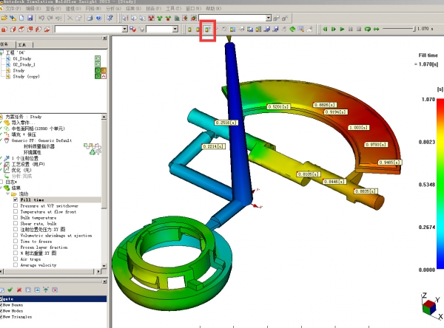Check Frozen layer fraction result
This screenshot has height=328, width=444.
click(x=16, y=247)
